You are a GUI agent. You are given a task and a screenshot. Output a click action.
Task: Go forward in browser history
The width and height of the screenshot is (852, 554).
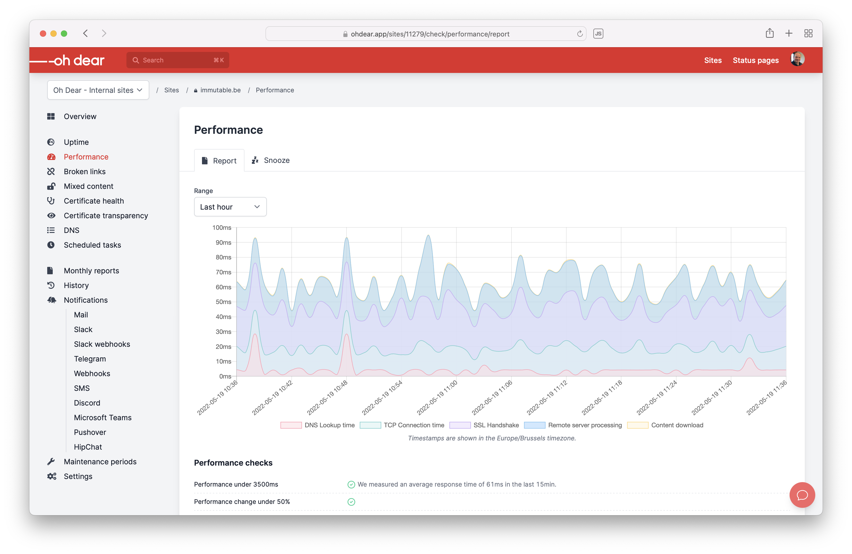tap(104, 33)
